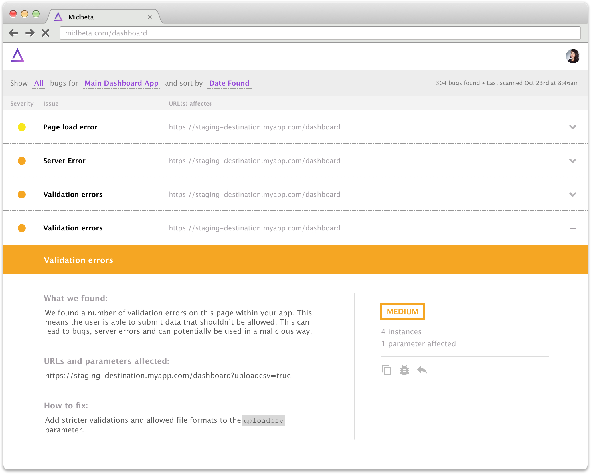Click the uploadcsv=true affected URL
Screen dimensions: 591x474
coord(168,376)
